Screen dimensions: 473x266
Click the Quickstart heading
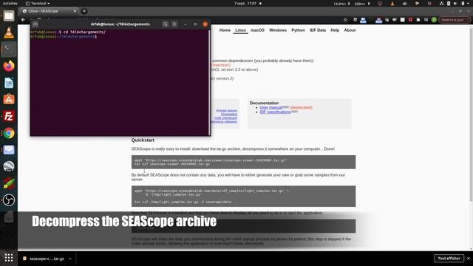tap(143, 140)
